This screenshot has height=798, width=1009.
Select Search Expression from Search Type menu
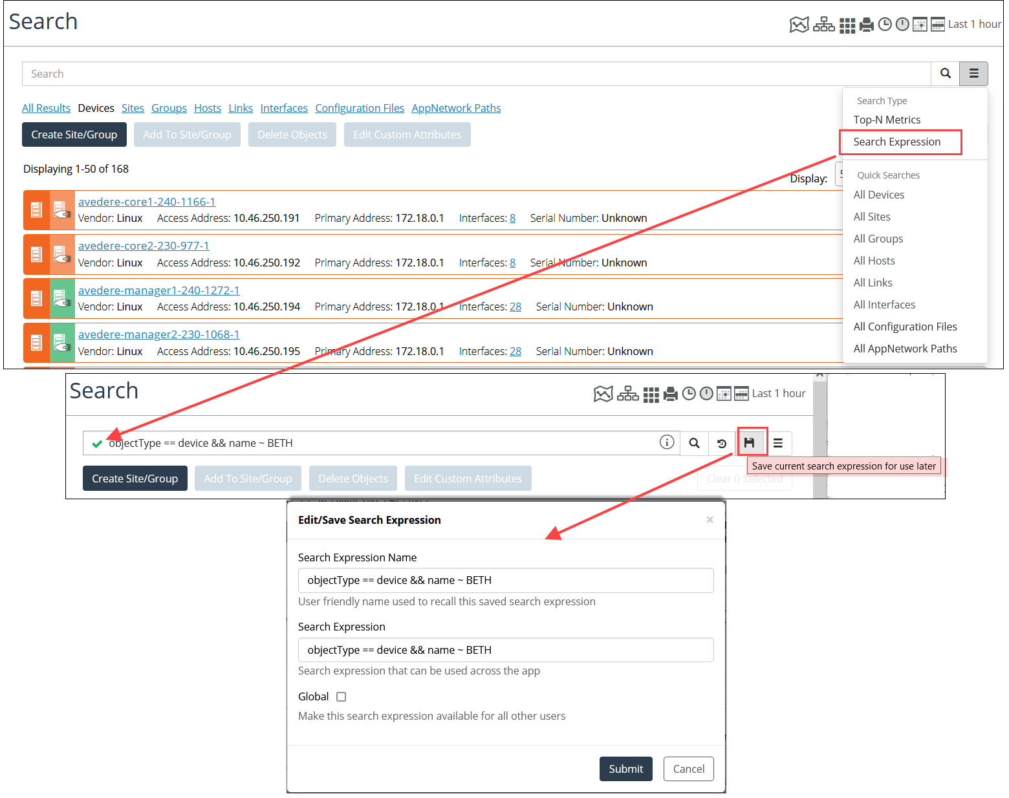click(896, 142)
